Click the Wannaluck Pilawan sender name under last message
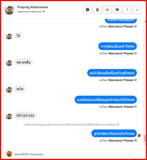147x160 pixels. pyautogui.click(x=121, y=140)
